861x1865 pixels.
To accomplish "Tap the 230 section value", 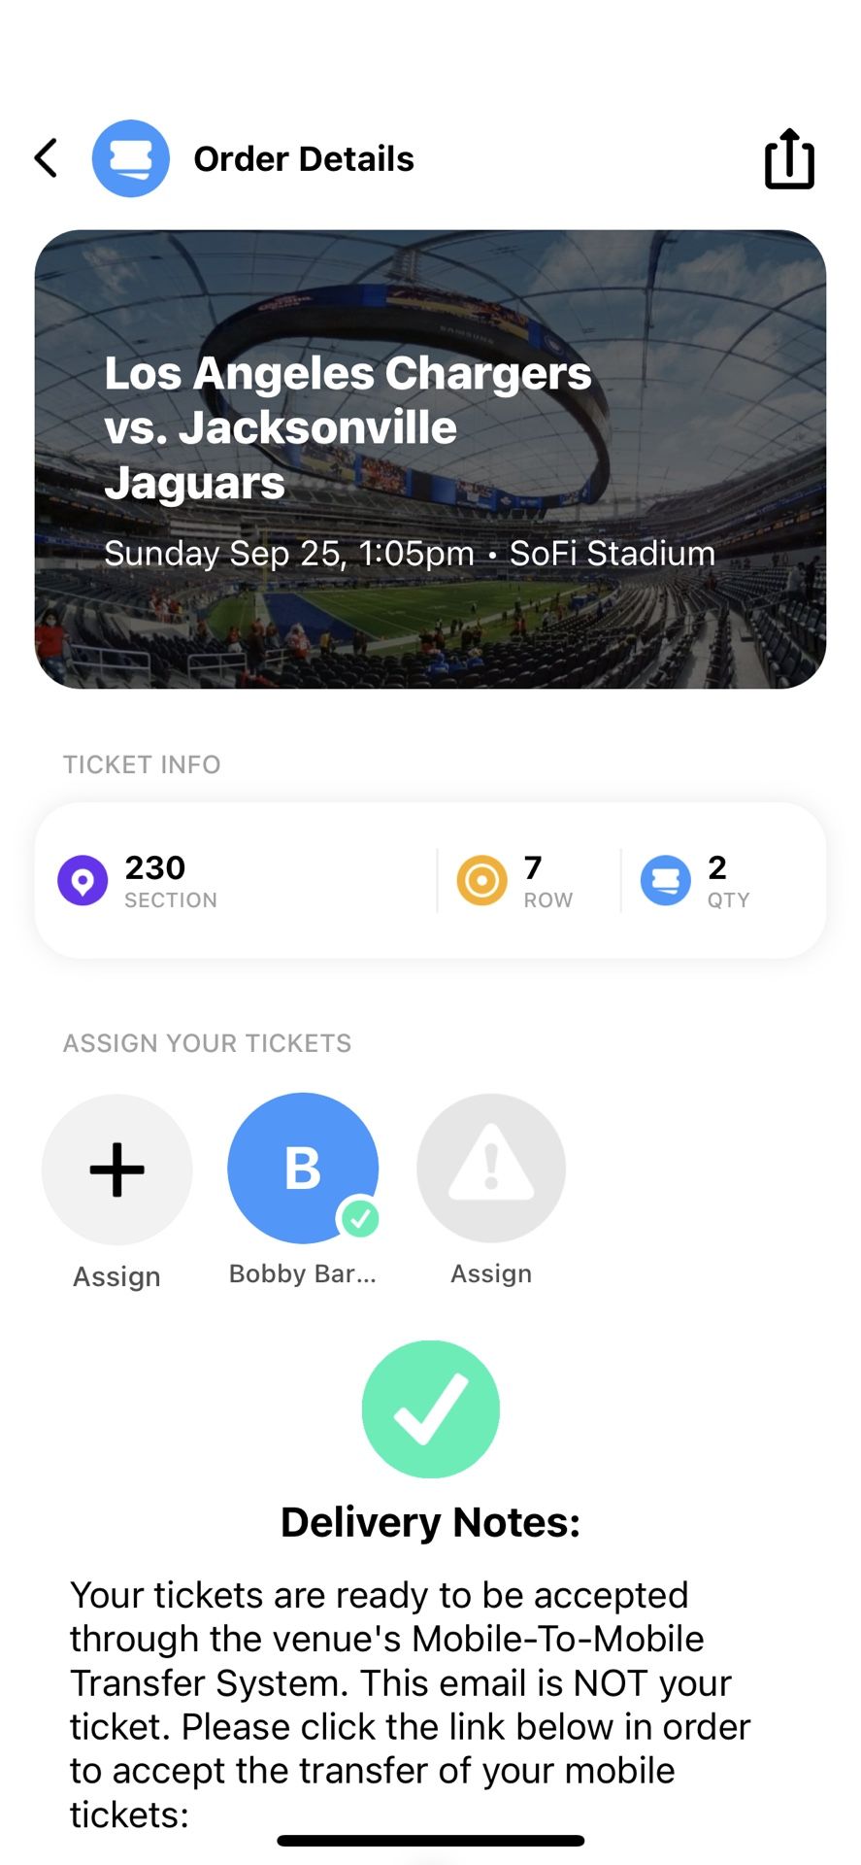I will pyautogui.click(x=155, y=867).
